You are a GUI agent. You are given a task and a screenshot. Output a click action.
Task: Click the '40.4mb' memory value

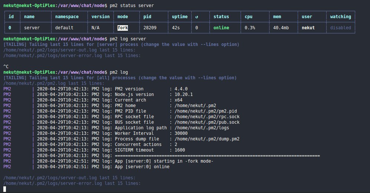point(281,28)
